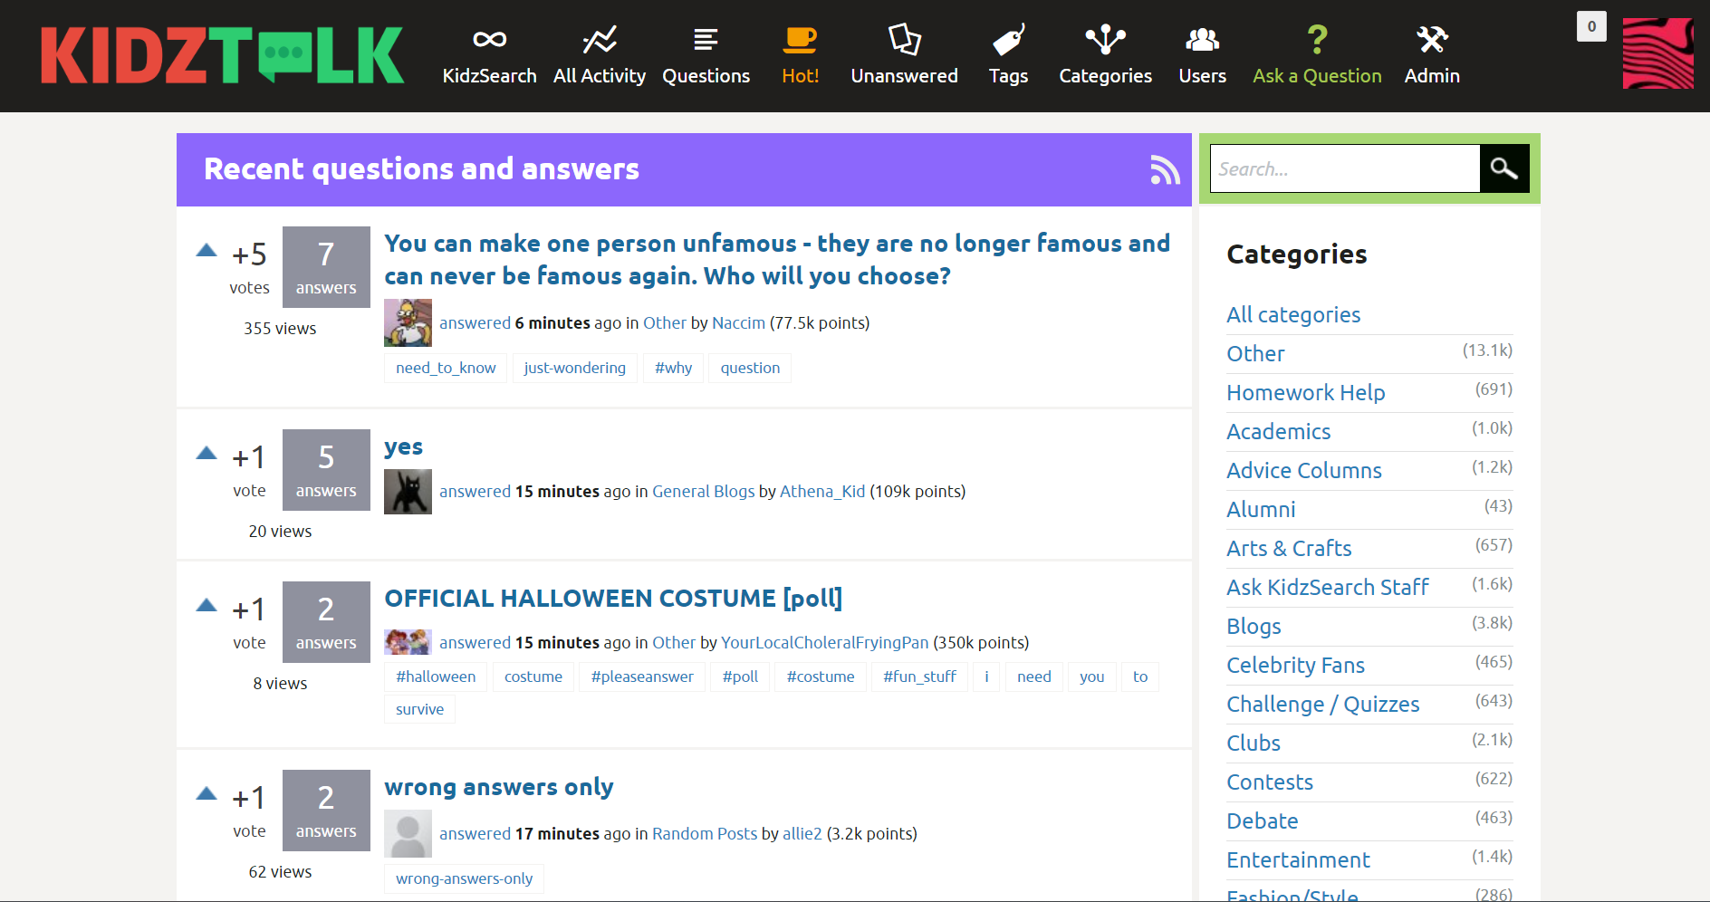
Task: Open the notifications counter showing 0
Action: 1591,26
